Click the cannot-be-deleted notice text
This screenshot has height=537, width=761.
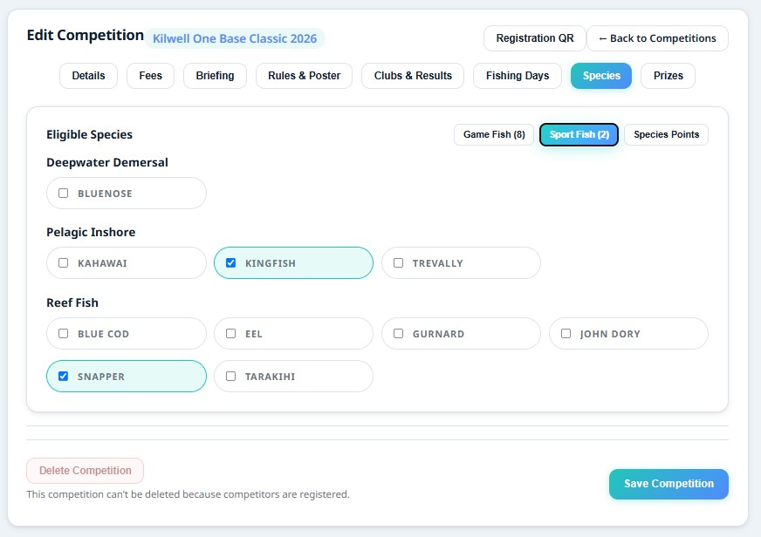tap(188, 494)
